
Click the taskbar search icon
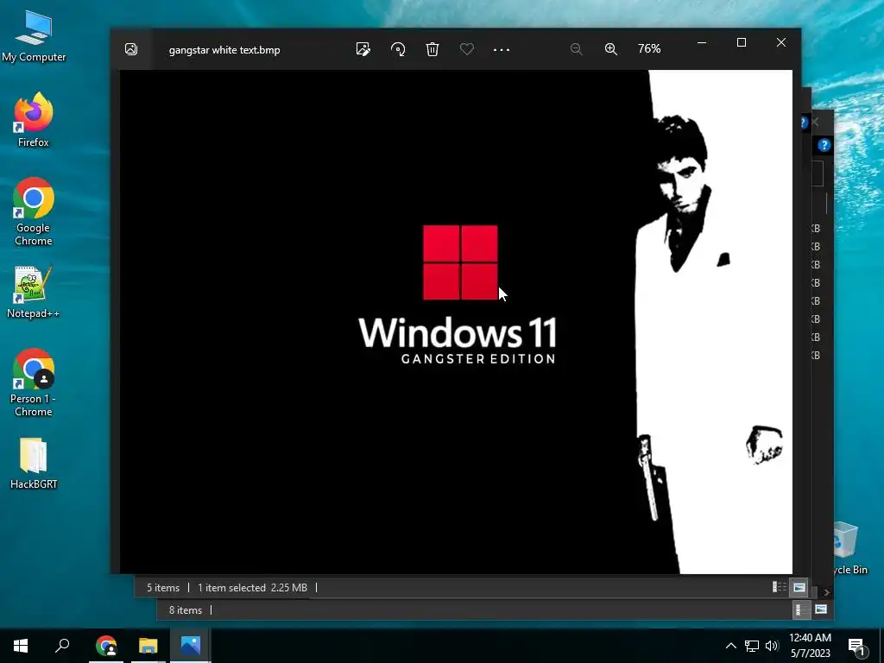pyautogui.click(x=62, y=646)
